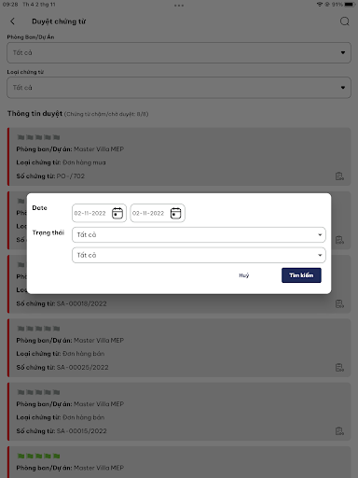Select the end date field 02-11-2022
Screen dimensions: 358x478
158,213
